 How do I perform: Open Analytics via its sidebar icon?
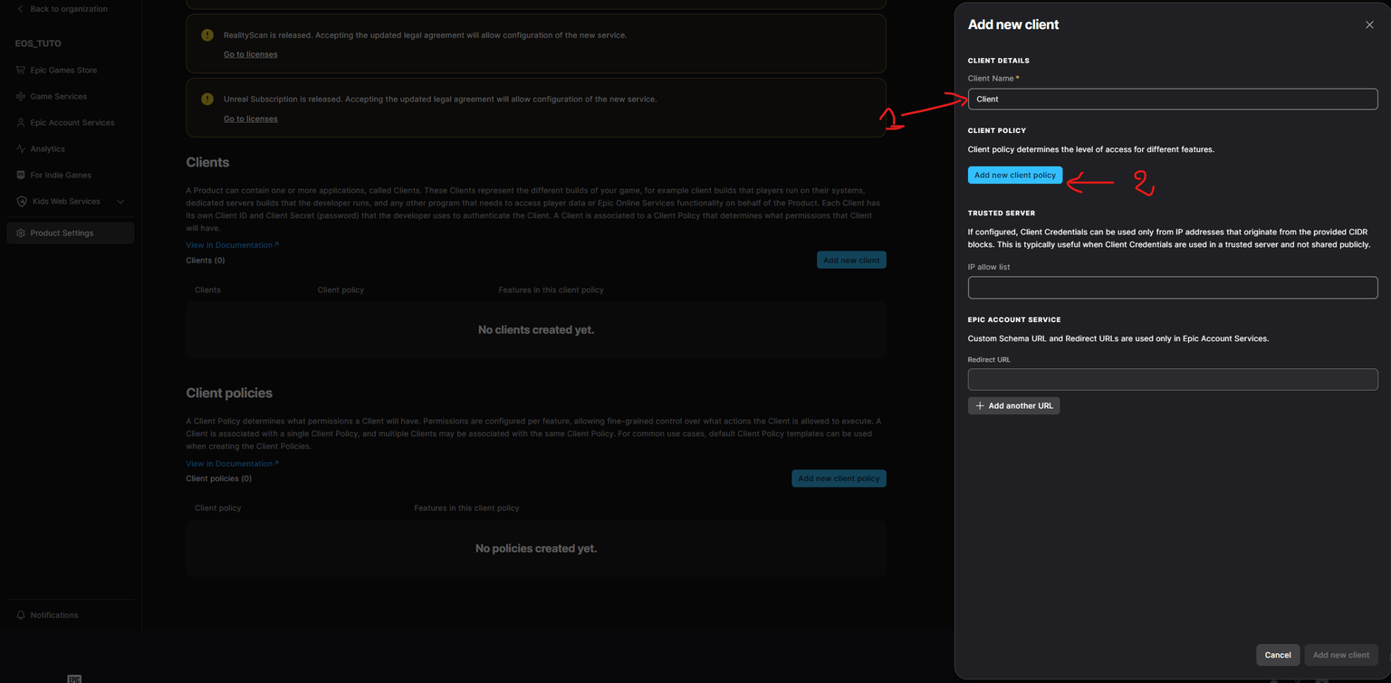(19, 148)
